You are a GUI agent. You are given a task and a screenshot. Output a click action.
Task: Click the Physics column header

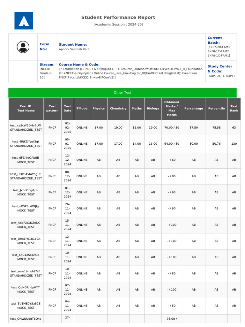tap(99, 109)
